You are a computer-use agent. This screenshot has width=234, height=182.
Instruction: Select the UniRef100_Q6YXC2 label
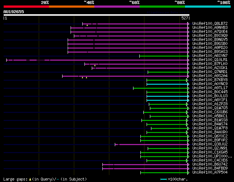click(210, 136)
